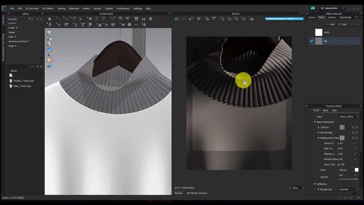Collapse the Reflection section

pyautogui.click(x=315, y=184)
